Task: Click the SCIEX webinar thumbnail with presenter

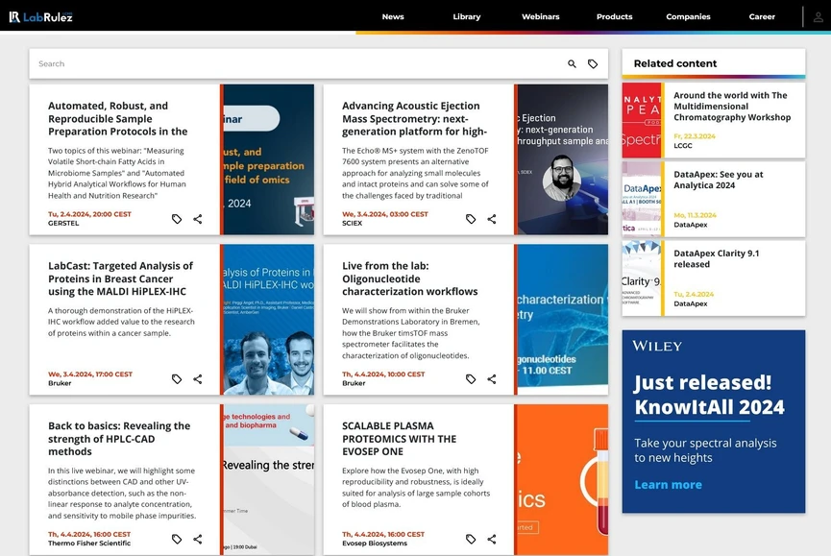Action: [562, 159]
